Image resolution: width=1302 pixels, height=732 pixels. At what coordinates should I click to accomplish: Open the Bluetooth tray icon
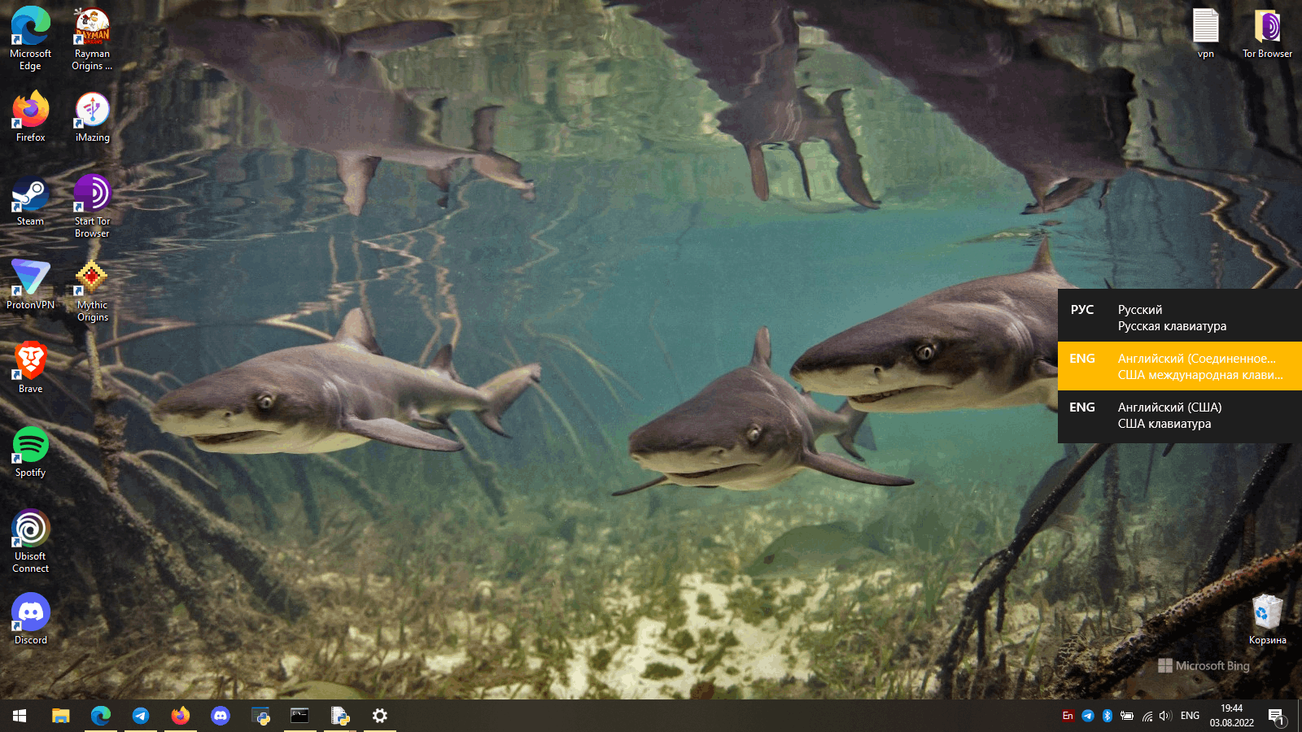1108,716
